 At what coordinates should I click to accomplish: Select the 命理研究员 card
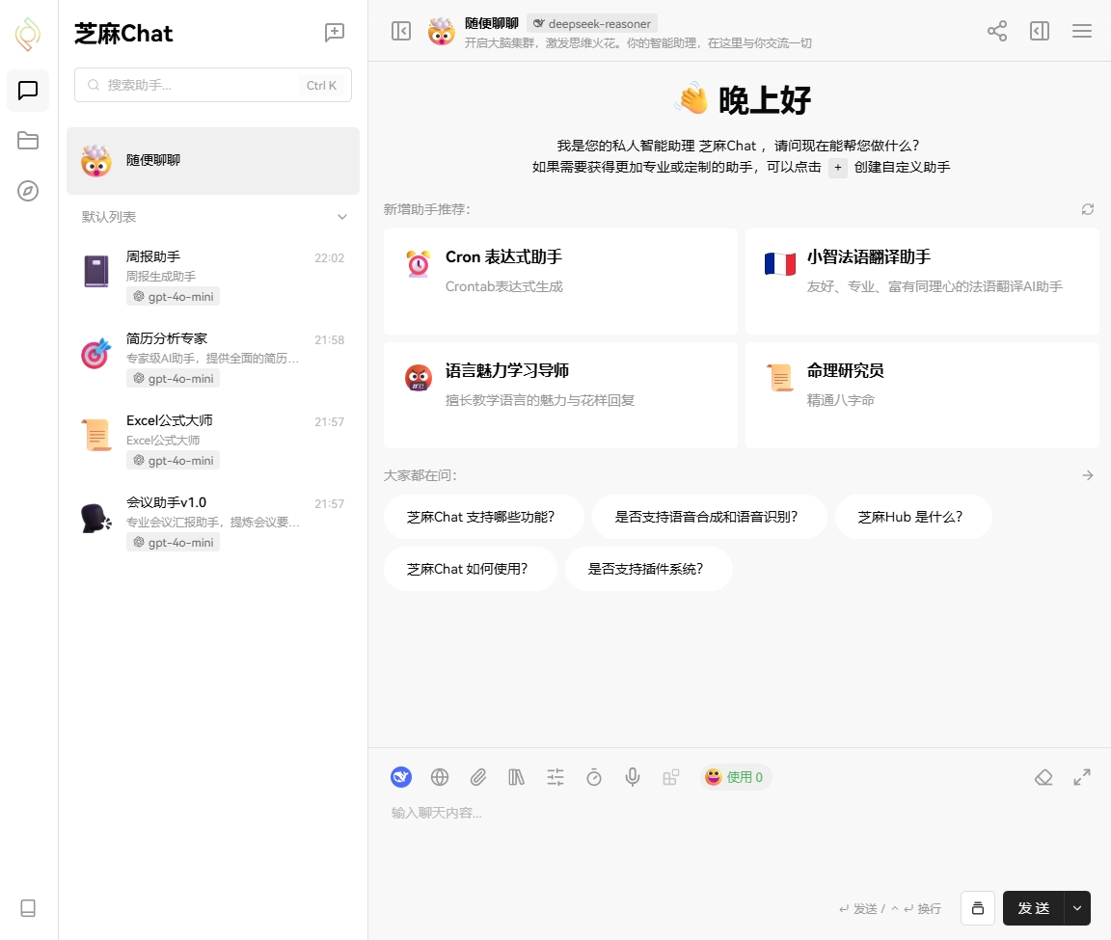922,395
